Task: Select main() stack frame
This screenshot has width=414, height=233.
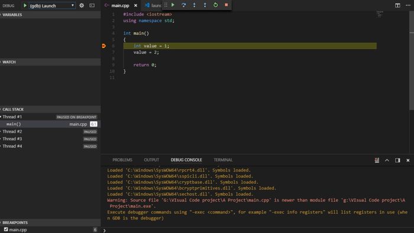Action: click(50, 124)
